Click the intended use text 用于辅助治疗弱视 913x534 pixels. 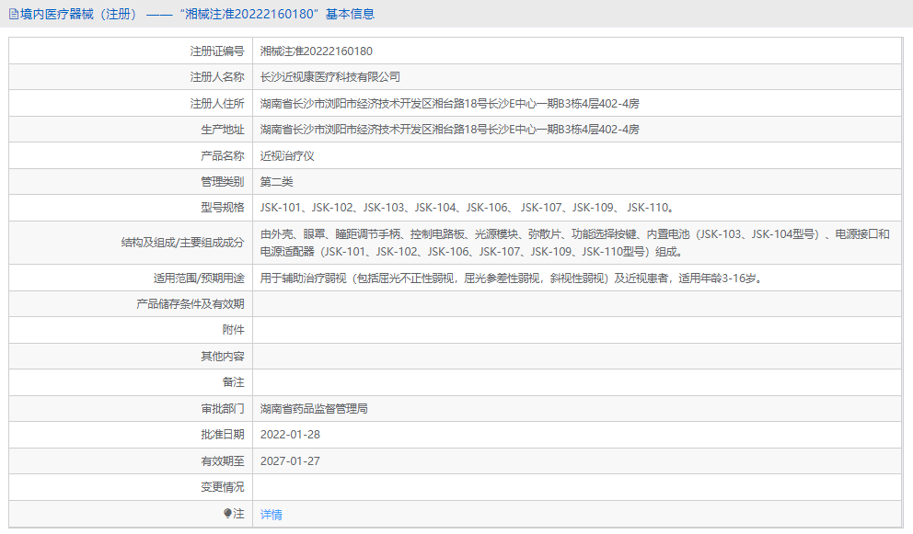[511, 278]
